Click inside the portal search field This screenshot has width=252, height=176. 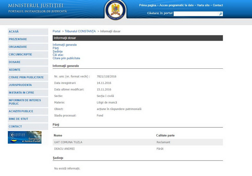pos(195,14)
